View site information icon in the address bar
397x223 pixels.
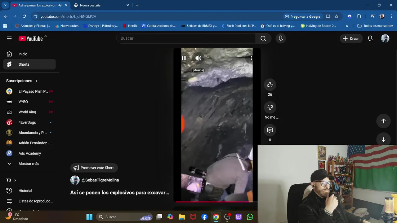click(x=35, y=16)
